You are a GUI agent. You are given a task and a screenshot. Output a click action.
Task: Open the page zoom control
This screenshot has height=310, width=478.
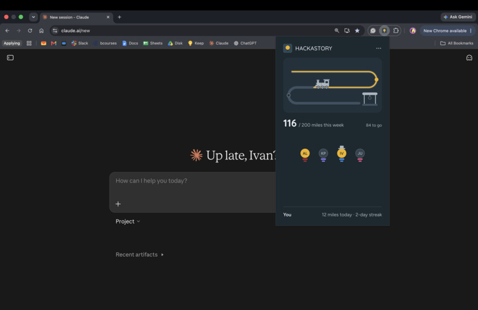pyautogui.click(x=337, y=30)
